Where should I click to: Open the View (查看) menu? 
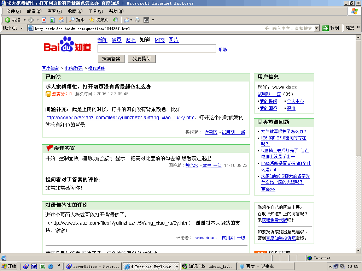pos(55,11)
